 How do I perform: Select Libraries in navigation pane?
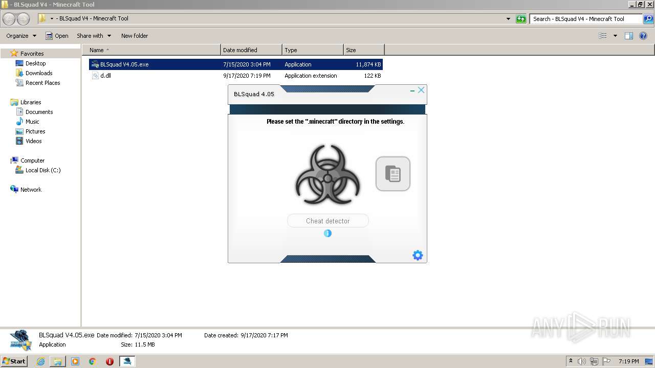(x=30, y=102)
